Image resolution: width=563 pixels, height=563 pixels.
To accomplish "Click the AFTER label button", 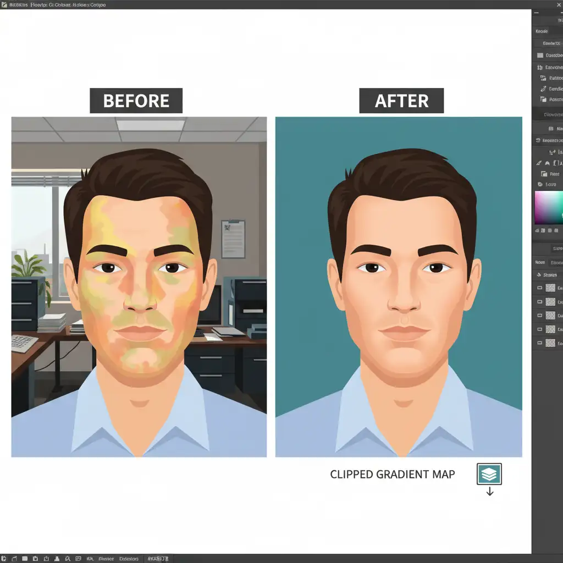I will 401,101.
